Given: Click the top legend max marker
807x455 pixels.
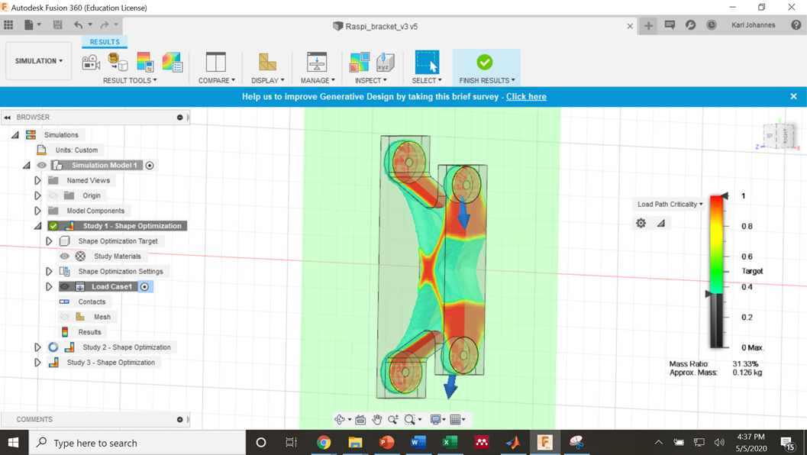Looking at the screenshot, I should (725, 195).
